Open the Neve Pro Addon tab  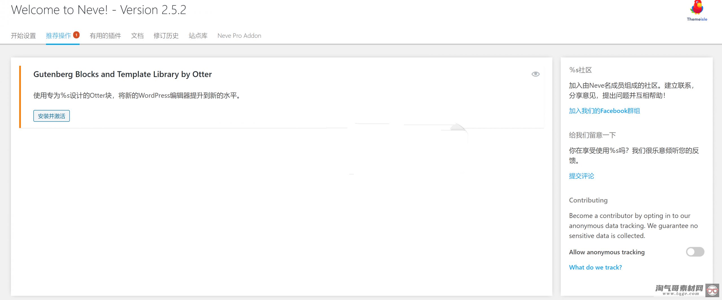(x=239, y=36)
